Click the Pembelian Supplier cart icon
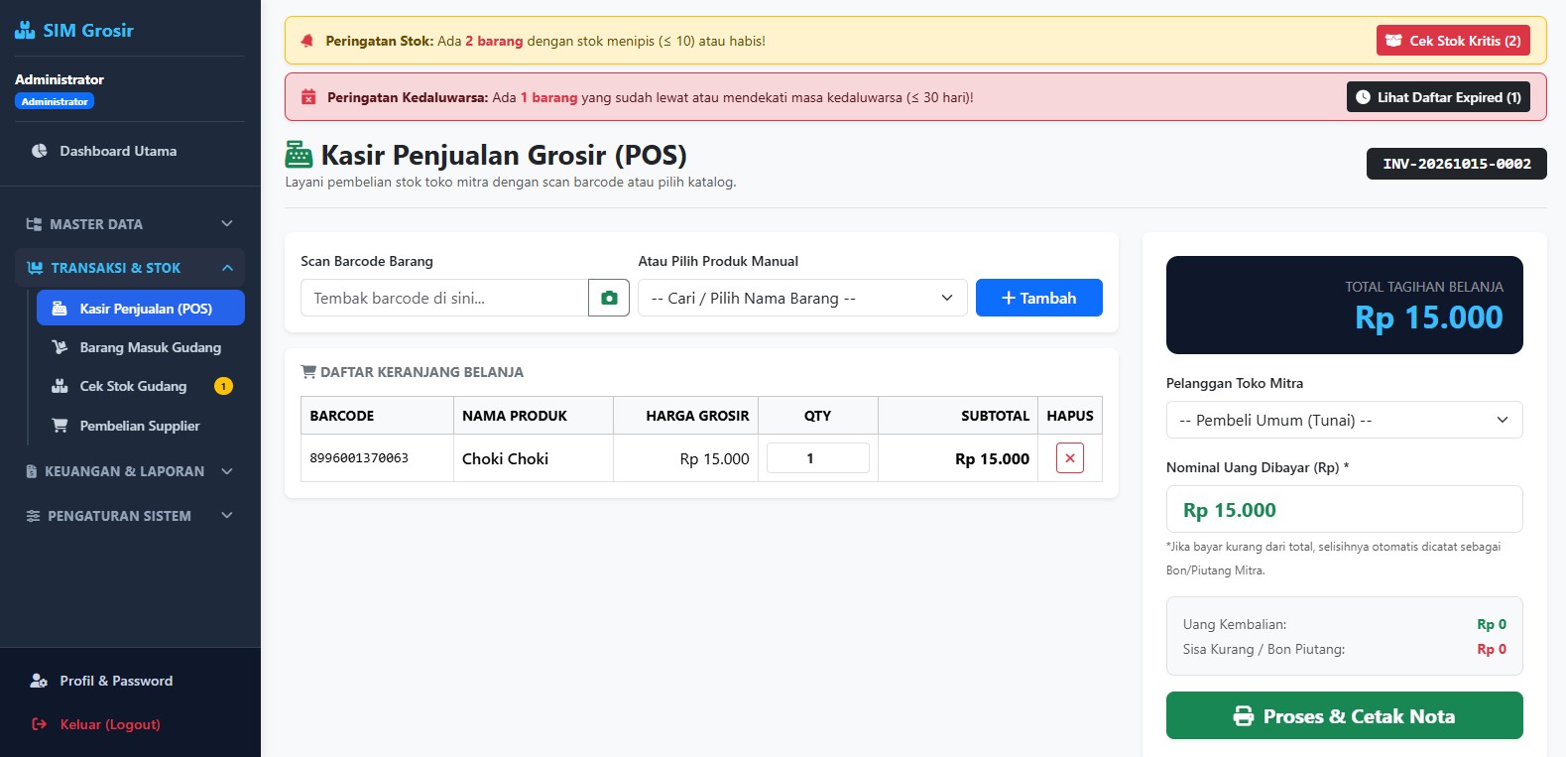This screenshot has width=1566, height=757. click(x=60, y=426)
